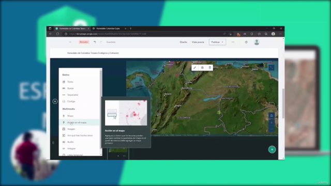Screen dimensions: 331x186
Task: Click the Acción en el mapa preview image
Action: click(x=126, y=113)
